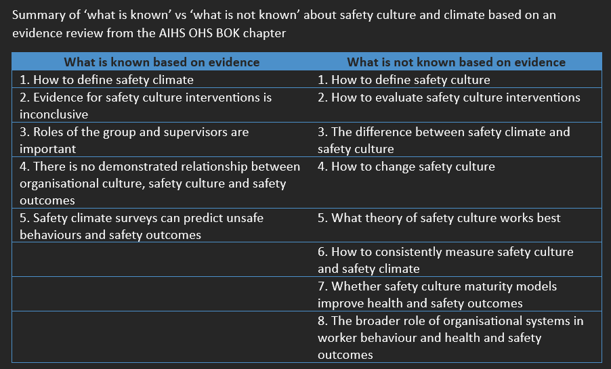
Task: Click the empty left cell beside item 8
Action: point(161,337)
